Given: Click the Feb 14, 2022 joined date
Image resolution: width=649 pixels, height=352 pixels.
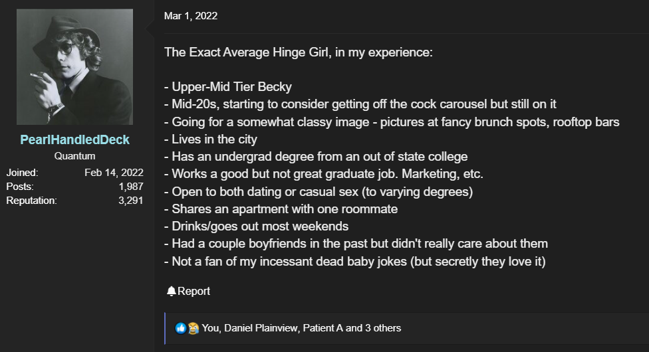Looking at the screenshot, I should point(114,173).
